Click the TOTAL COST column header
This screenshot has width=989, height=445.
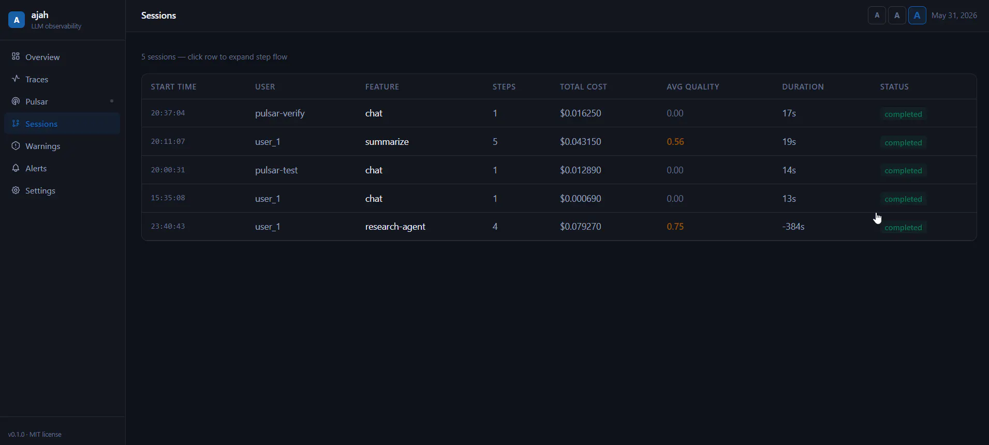pyautogui.click(x=583, y=87)
